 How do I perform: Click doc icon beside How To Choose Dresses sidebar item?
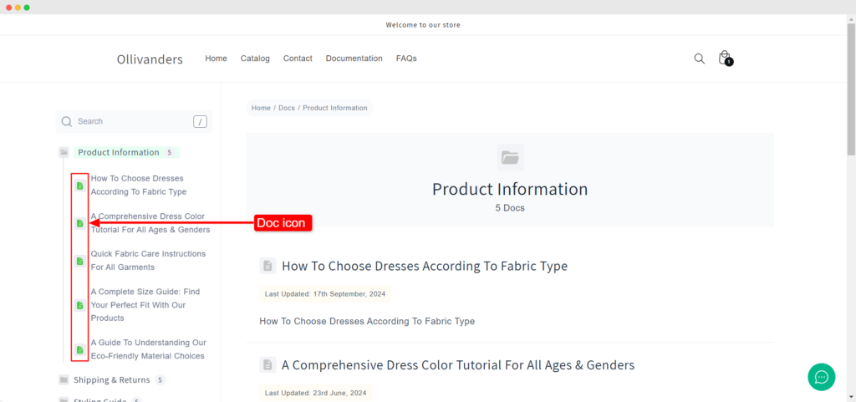pos(80,186)
